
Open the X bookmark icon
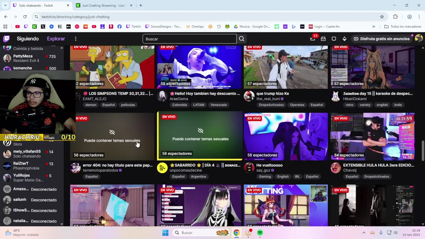coord(43,27)
